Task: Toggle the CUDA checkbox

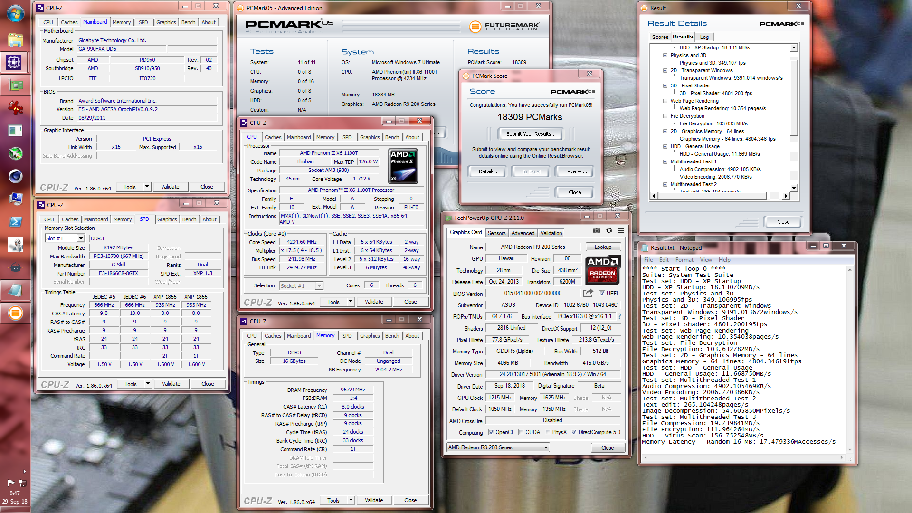Action: [522, 432]
